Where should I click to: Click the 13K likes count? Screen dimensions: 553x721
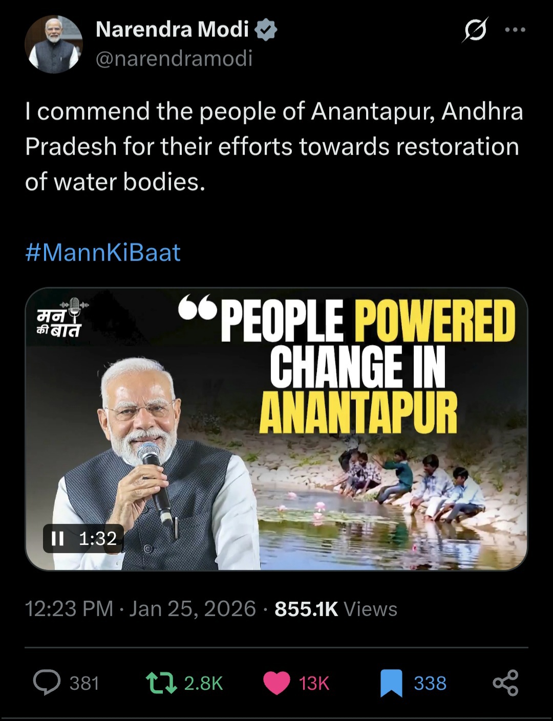(x=314, y=683)
